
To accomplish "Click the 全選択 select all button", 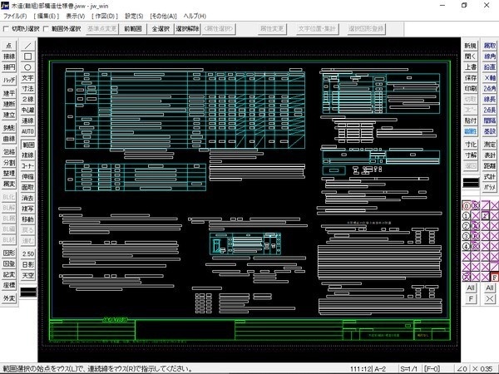I will pos(161,29).
